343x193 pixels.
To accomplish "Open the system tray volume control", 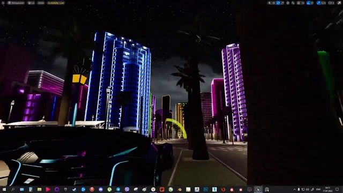I will coord(308,189).
